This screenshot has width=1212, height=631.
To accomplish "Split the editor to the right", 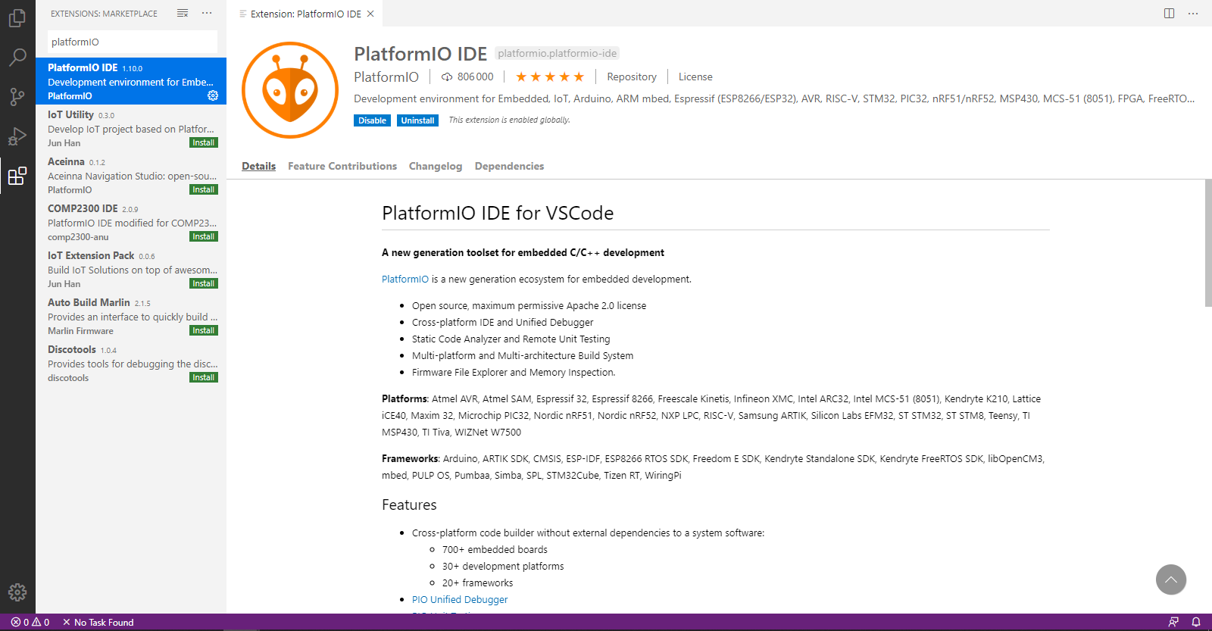I will [1170, 13].
